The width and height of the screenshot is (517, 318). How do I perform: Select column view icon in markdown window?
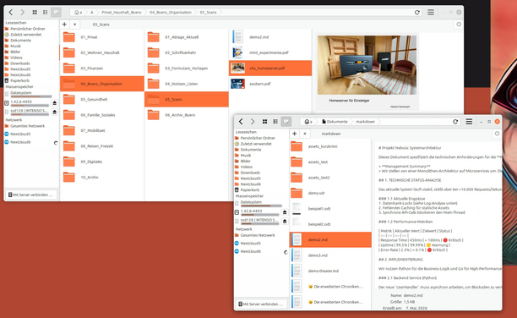pos(286,122)
